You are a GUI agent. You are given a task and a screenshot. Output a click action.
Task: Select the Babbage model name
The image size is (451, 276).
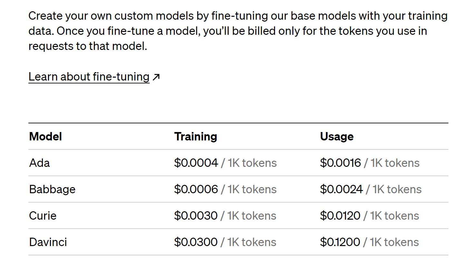click(x=52, y=189)
